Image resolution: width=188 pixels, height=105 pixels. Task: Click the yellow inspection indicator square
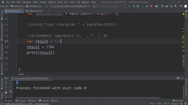183,14
